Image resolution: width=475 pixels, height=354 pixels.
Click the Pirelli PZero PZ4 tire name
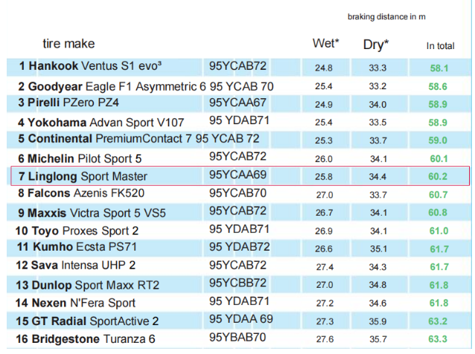[68, 103]
